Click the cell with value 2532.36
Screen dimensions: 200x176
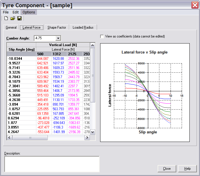point(75,59)
